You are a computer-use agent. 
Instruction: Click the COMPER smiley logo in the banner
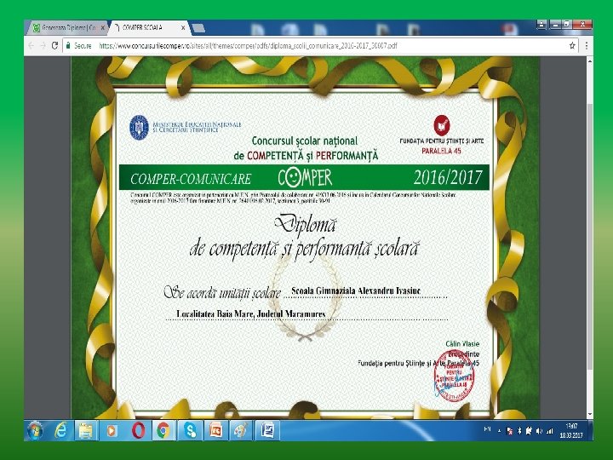tap(306, 177)
